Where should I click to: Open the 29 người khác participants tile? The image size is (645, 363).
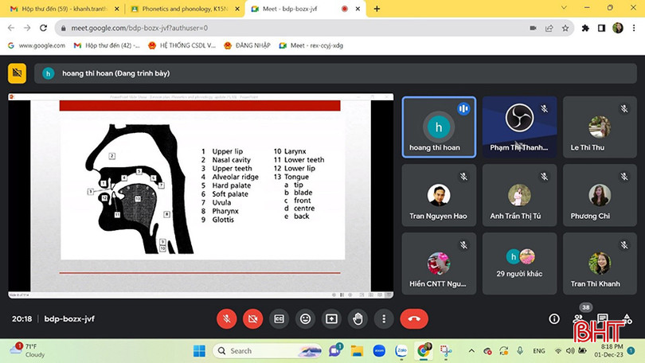tap(518, 263)
